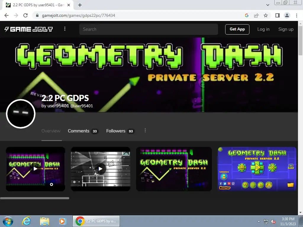Click the 2.2 PC GDPS title
Image resolution: width=303 pixels, height=227 pixels.
click(x=65, y=98)
